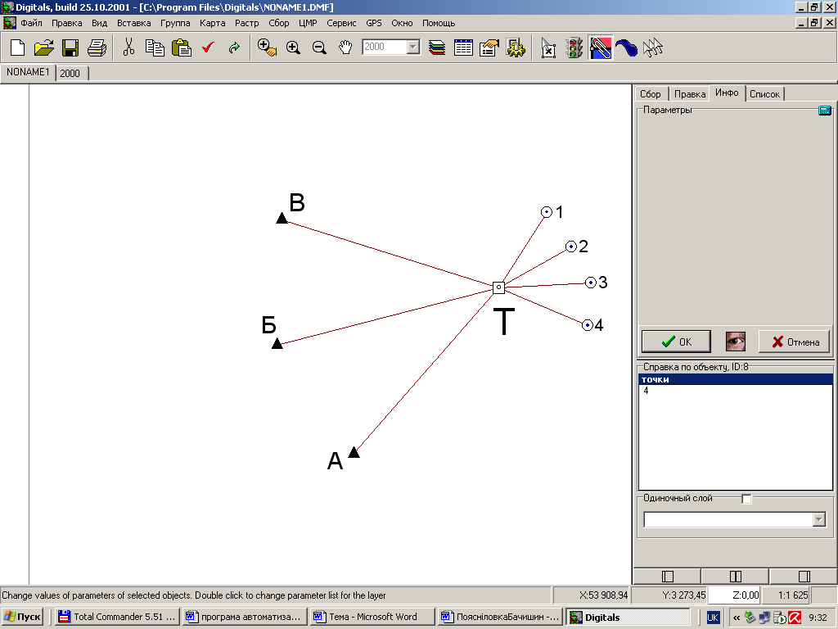Switch to the 2000 document tab
Viewport: 838px width, 629px height.
pyautogui.click(x=70, y=73)
